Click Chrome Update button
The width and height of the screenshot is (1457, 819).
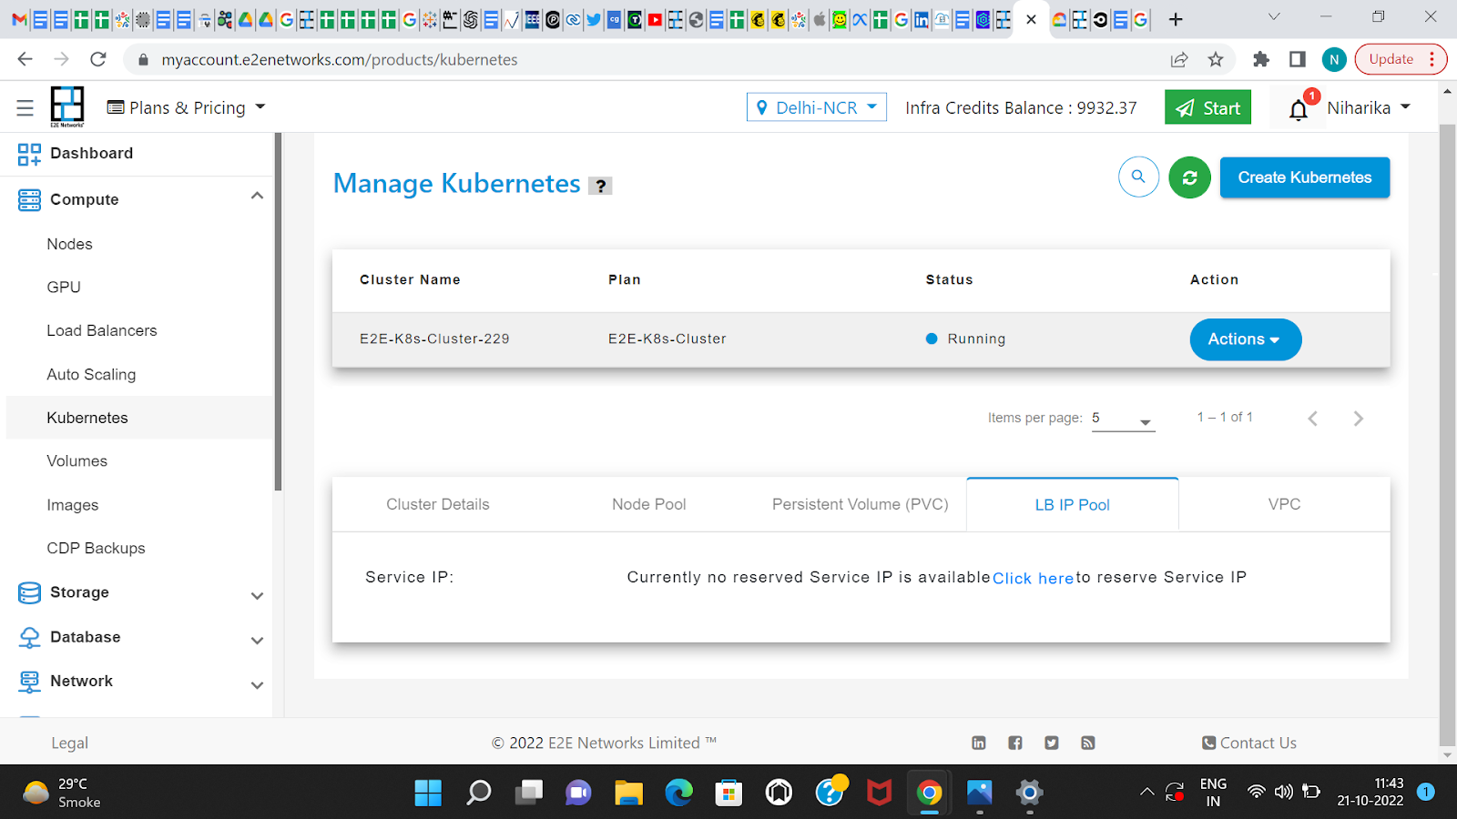tap(1401, 59)
